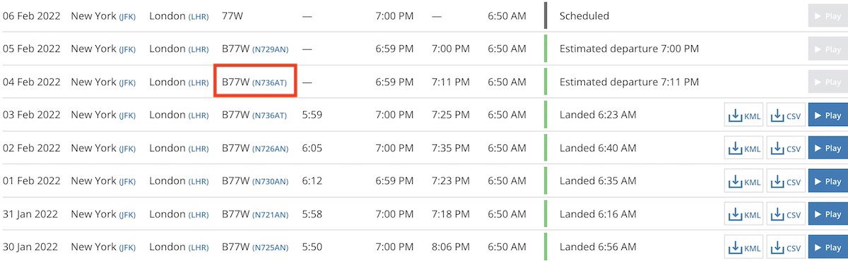Download KML for 30 Jan 2022 flight
The image size is (848, 262).
[744, 248]
